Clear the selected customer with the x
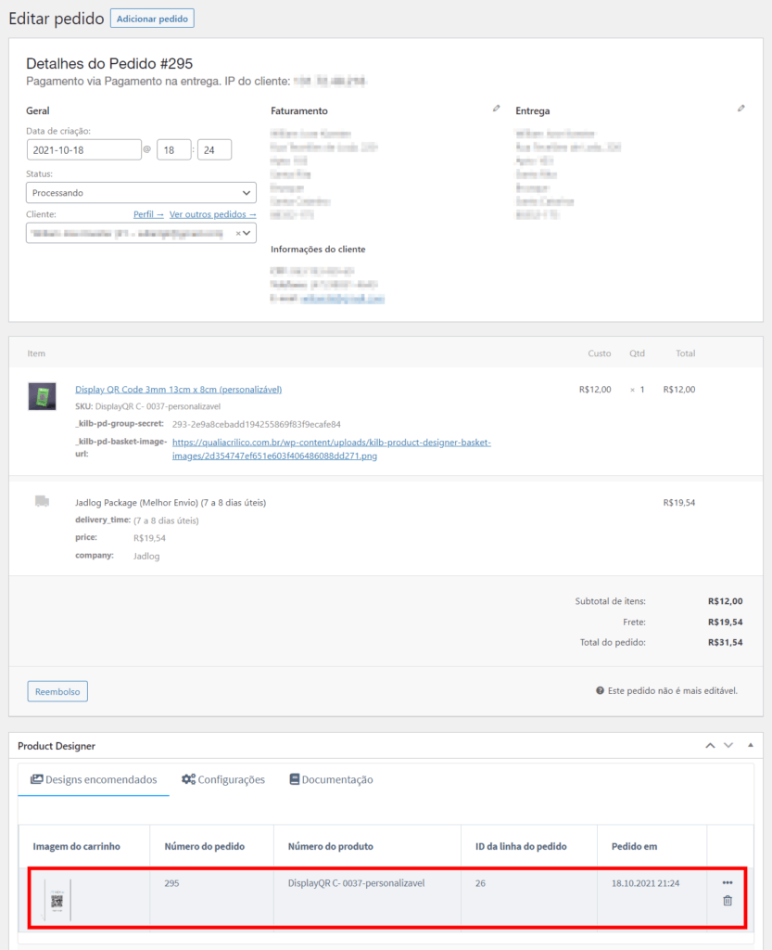Image resolution: width=772 pixels, height=950 pixels. click(237, 234)
